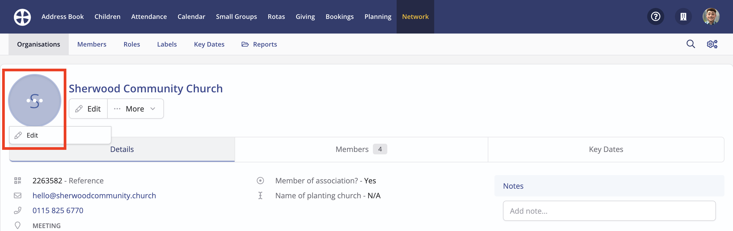Open Planning module
Viewport: 733px width, 231px height.
[378, 16]
